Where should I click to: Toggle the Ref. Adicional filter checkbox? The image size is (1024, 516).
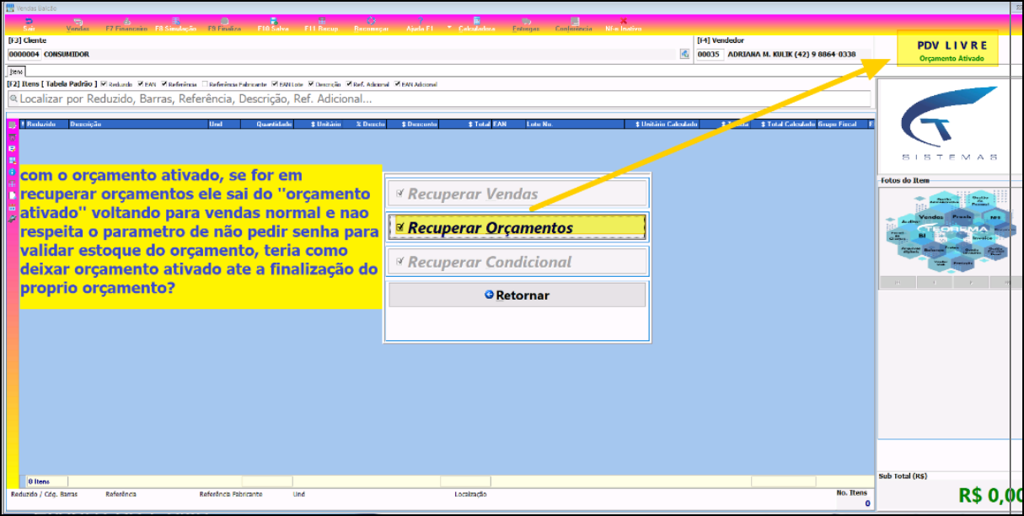(349, 84)
